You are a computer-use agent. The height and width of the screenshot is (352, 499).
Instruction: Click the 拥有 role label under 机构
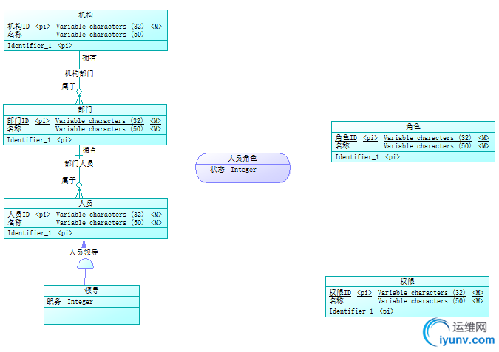pyautogui.click(x=89, y=58)
